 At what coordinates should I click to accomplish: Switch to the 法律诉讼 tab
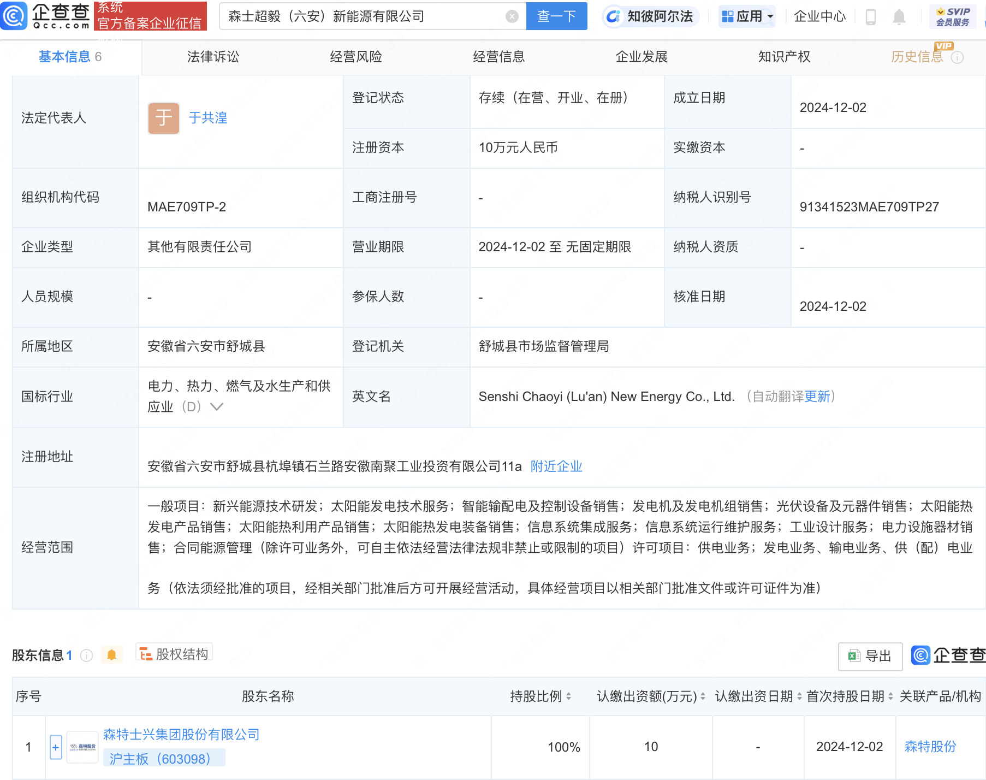tap(212, 56)
